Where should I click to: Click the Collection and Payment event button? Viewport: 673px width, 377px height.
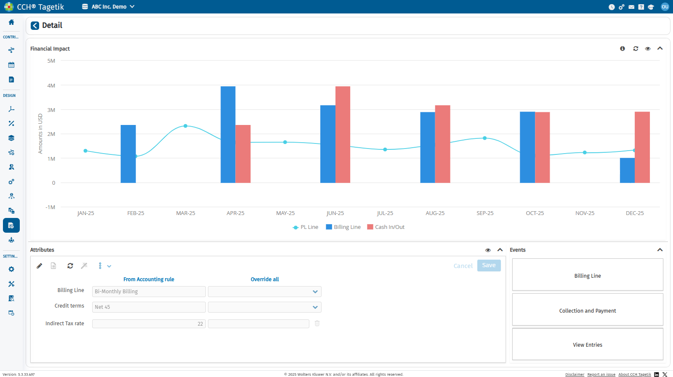tap(588, 310)
